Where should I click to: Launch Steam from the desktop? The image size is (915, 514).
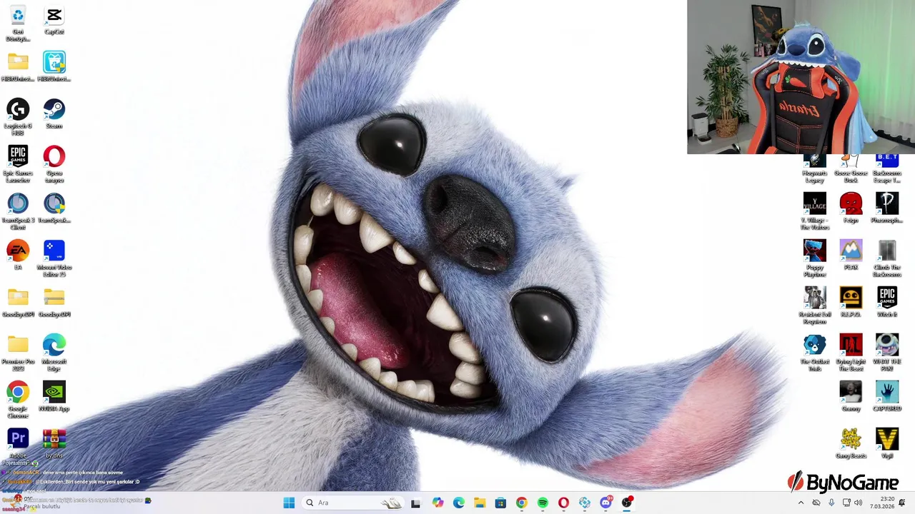pyautogui.click(x=54, y=114)
